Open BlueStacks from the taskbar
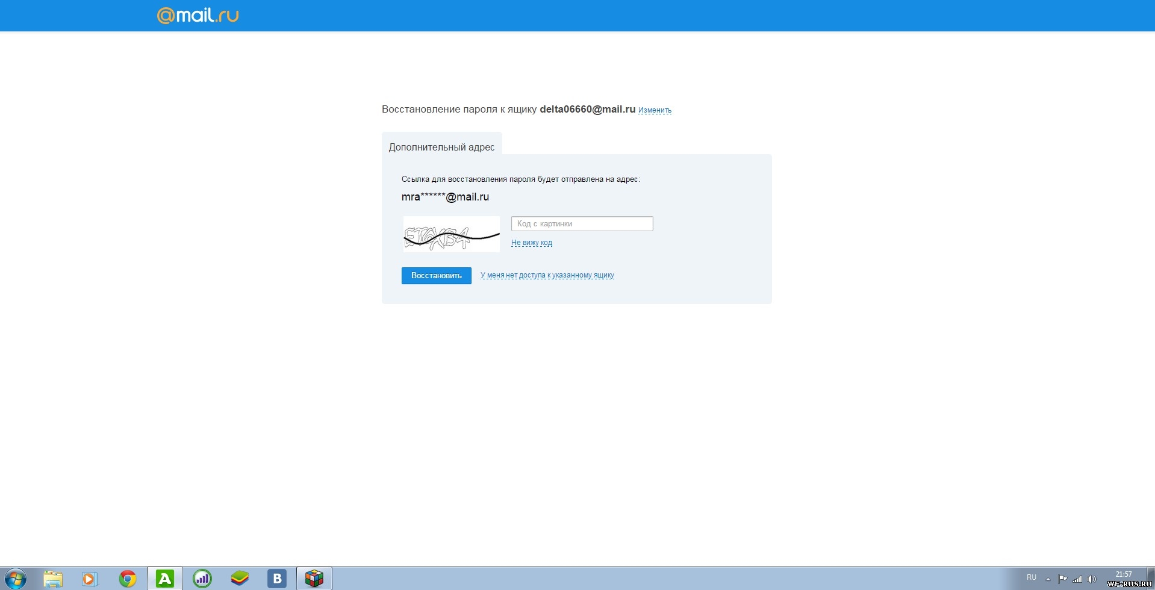 [x=240, y=579]
